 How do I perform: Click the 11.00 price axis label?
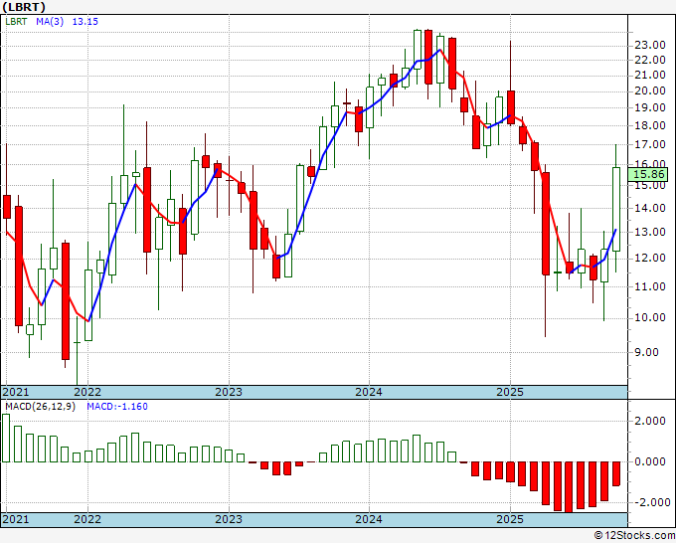coord(650,286)
